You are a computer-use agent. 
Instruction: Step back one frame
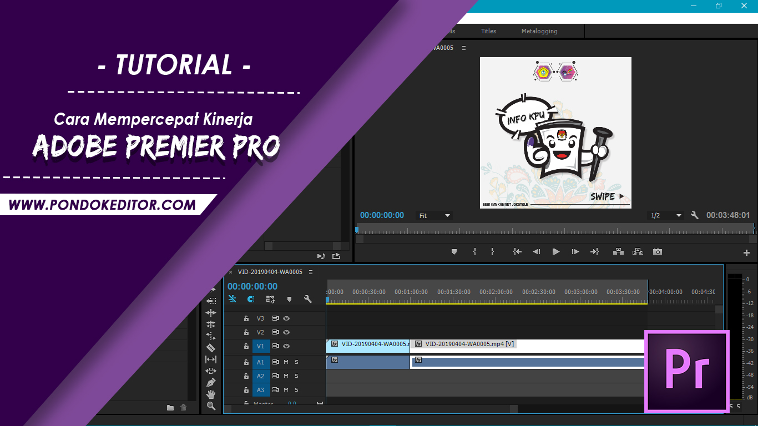click(x=536, y=252)
